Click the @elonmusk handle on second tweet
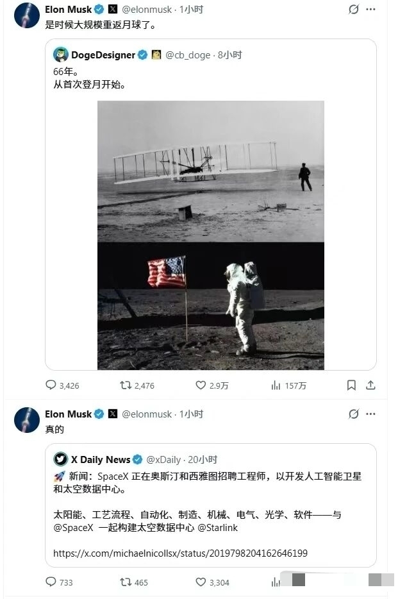 click(147, 414)
